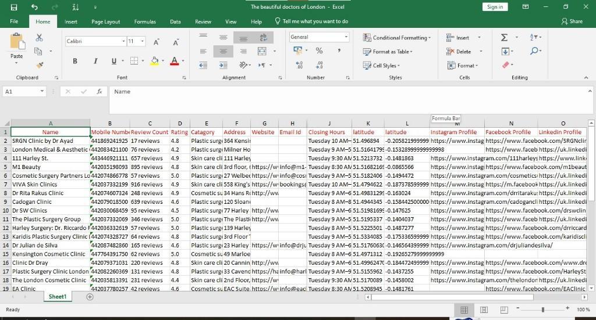596x320 pixels.
Task: Switch to the Formulas tab
Action: coord(145,21)
